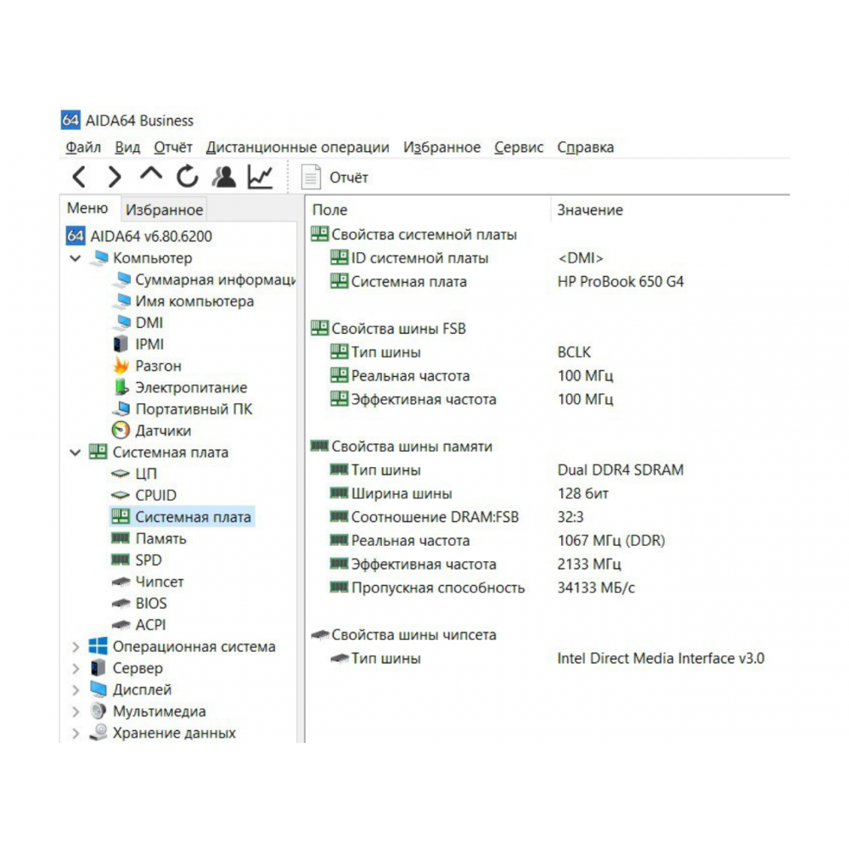Expand the Дисплей tree node
Screen dimensions: 849x849
pos(76,689)
